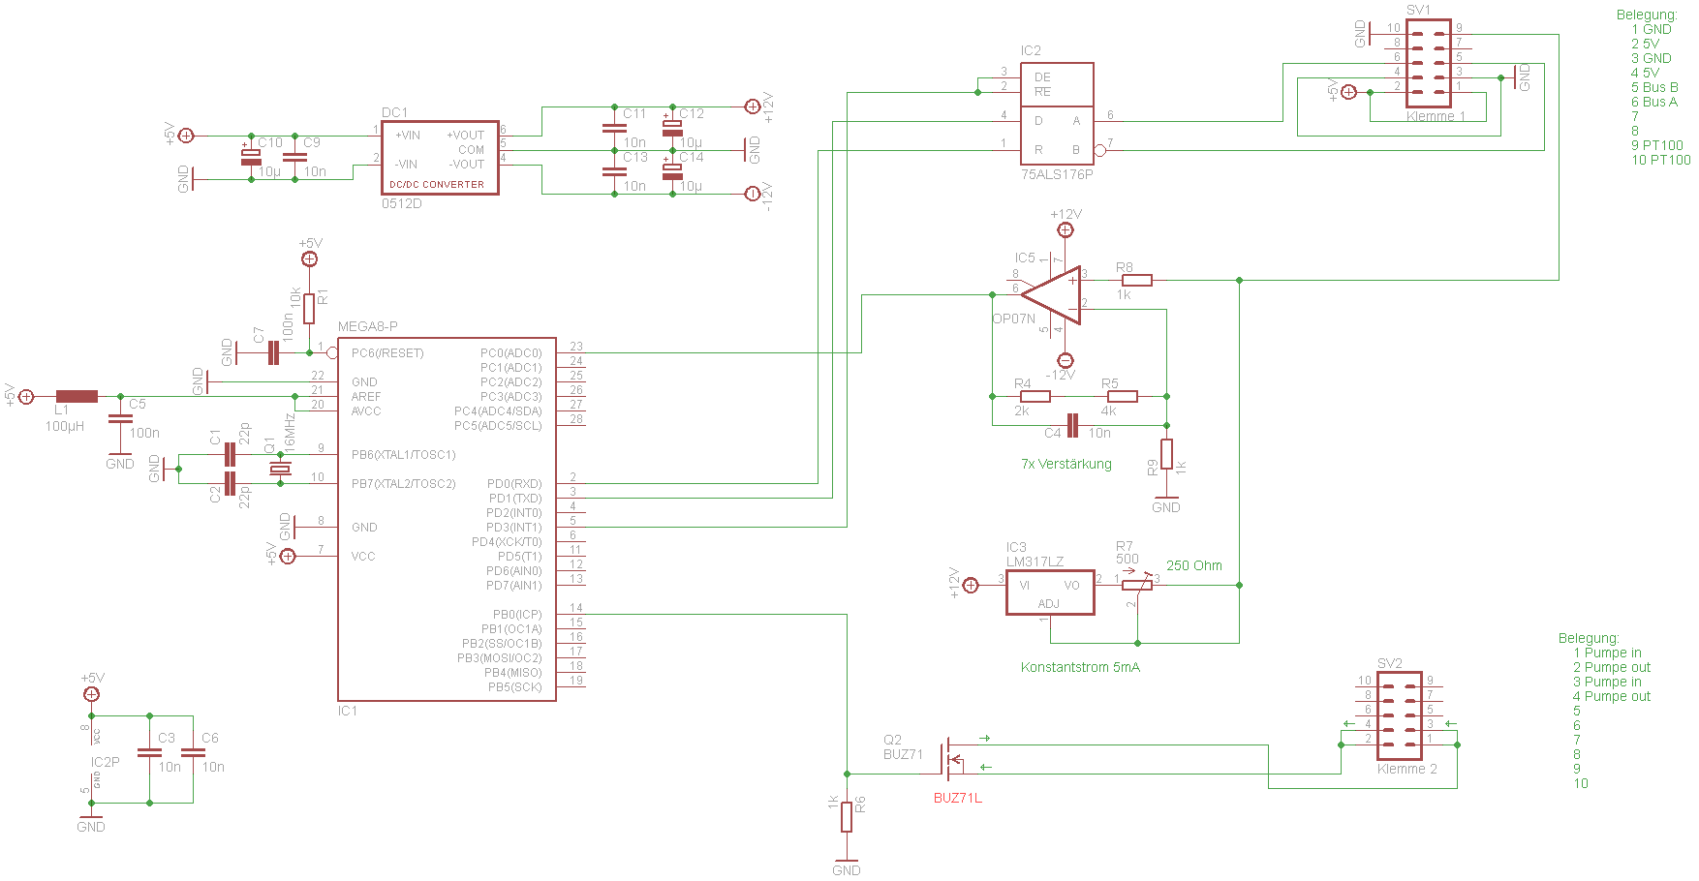The width and height of the screenshot is (1699, 881).
Task: Click the 'Konstantstrom 5mA' annotation
Action: 1080,667
